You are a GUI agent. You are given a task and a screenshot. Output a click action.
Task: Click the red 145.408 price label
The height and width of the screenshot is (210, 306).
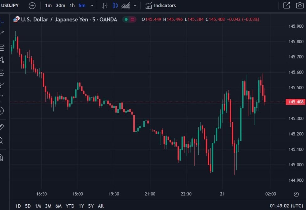pyautogui.click(x=295, y=102)
